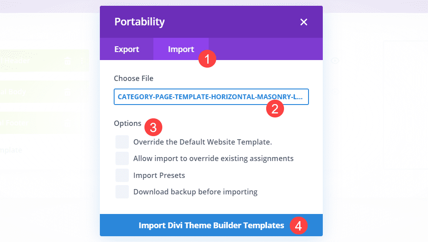Click the red number 4 badge

click(298, 226)
